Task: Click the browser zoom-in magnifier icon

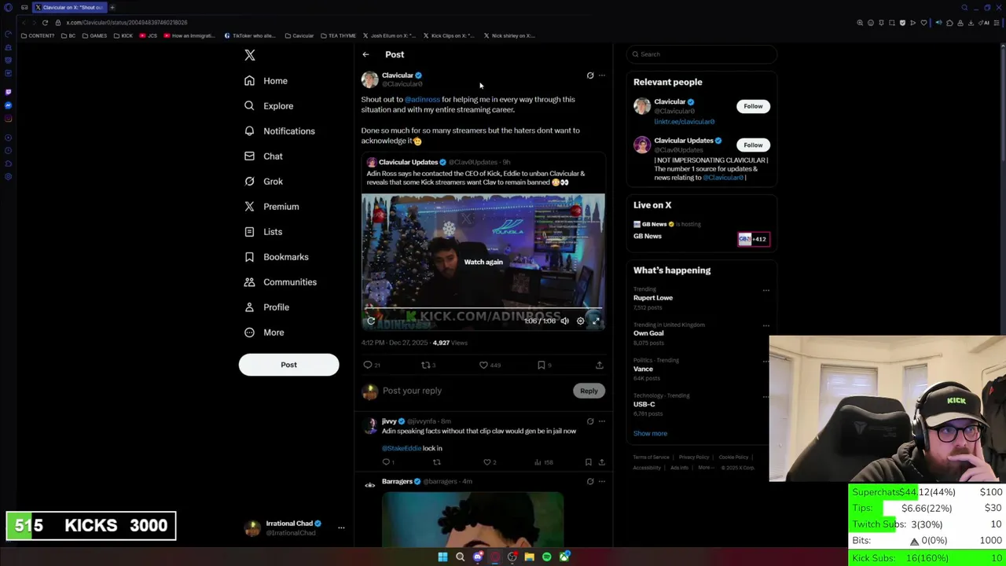Action: [860, 23]
